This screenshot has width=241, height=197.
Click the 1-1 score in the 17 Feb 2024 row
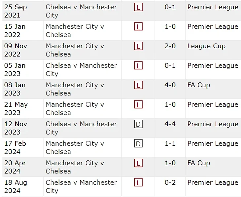pos(170,143)
